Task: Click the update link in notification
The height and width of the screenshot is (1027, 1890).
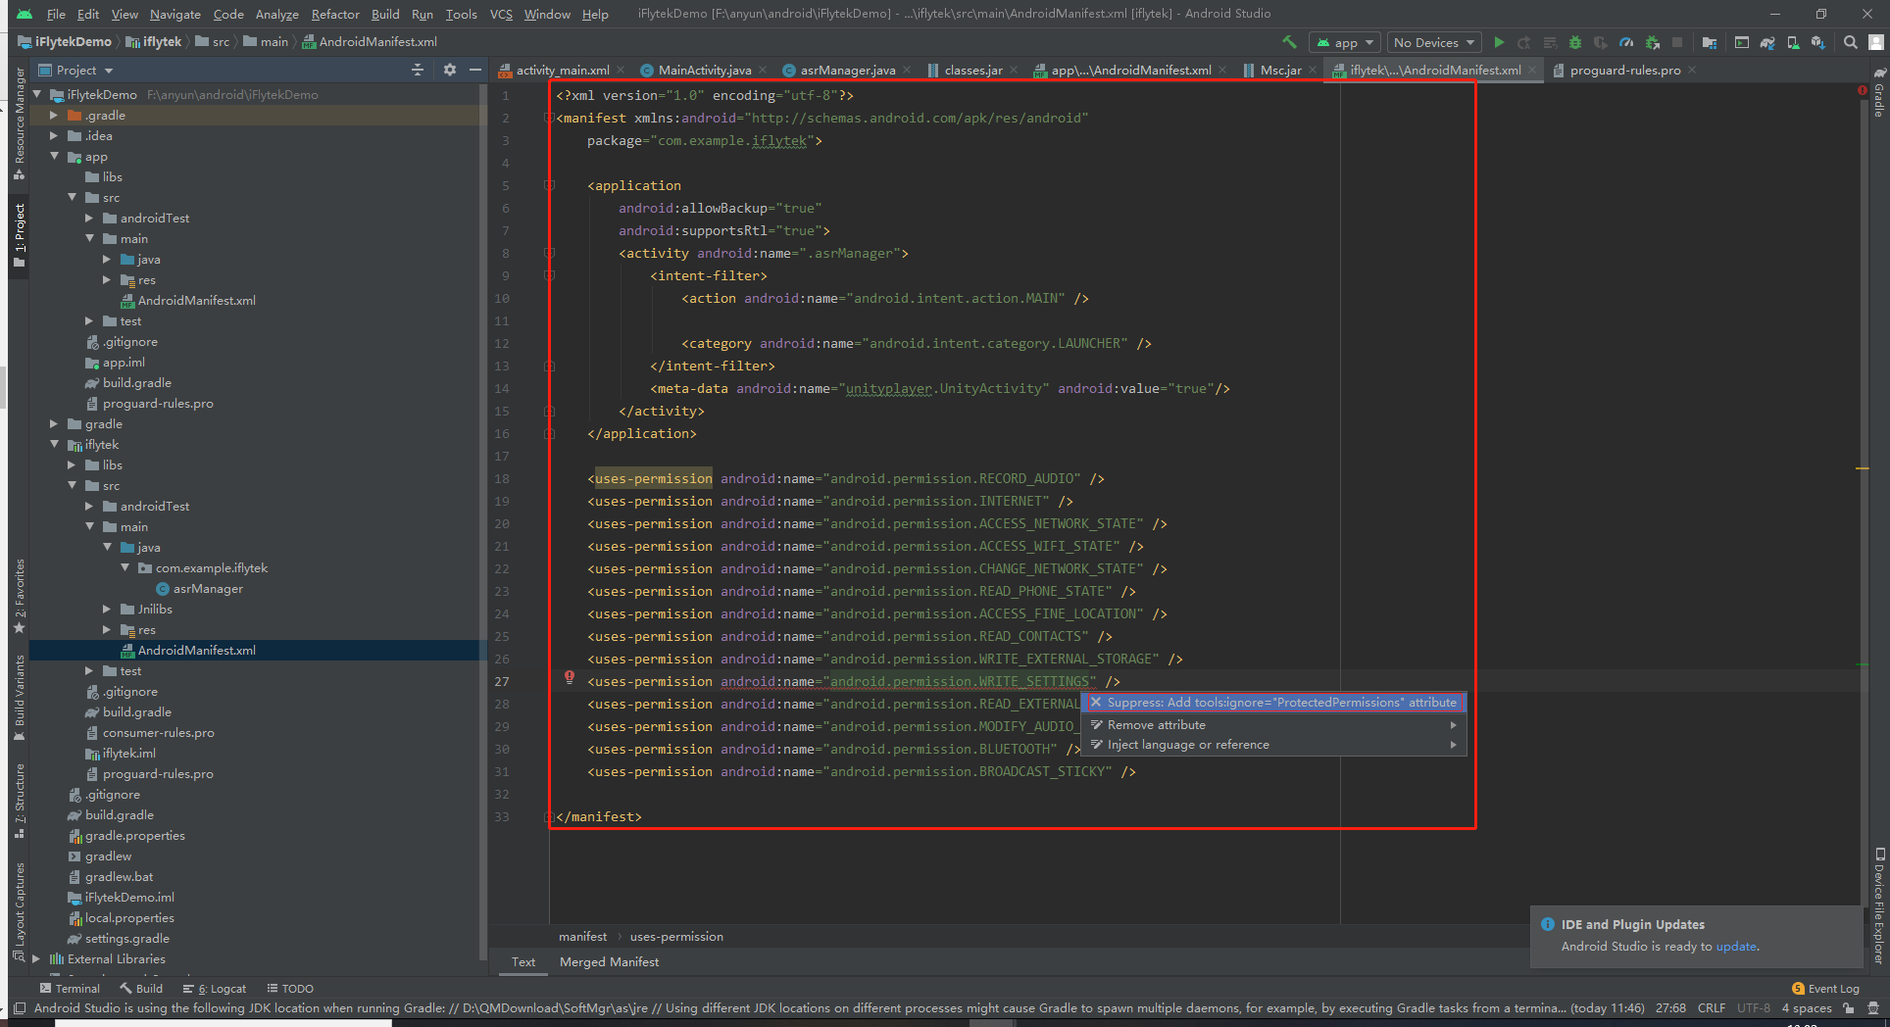Action: (1735, 947)
